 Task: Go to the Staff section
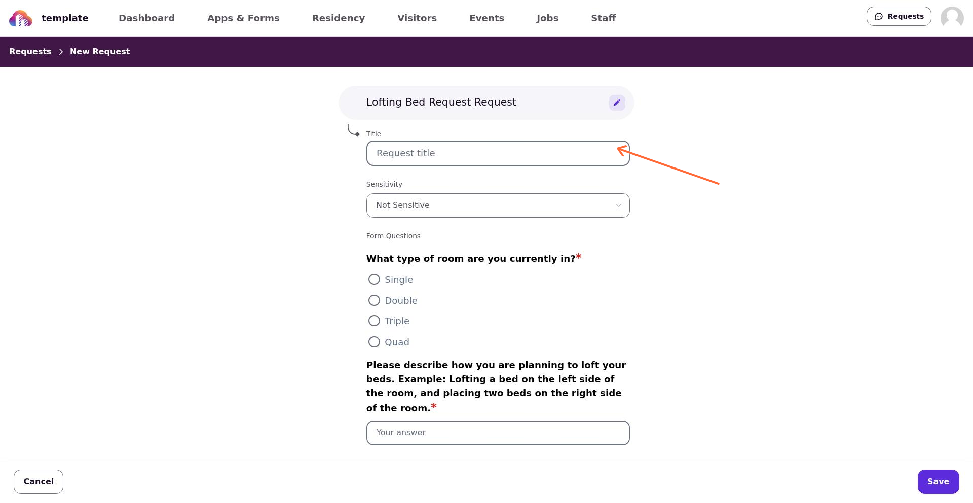pyautogui.click(x=603, y=18)
